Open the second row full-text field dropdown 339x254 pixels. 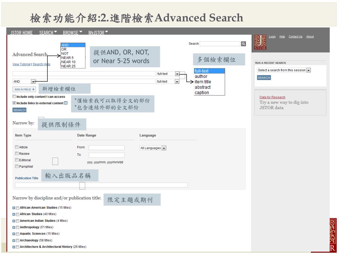[x=168, y=82]
